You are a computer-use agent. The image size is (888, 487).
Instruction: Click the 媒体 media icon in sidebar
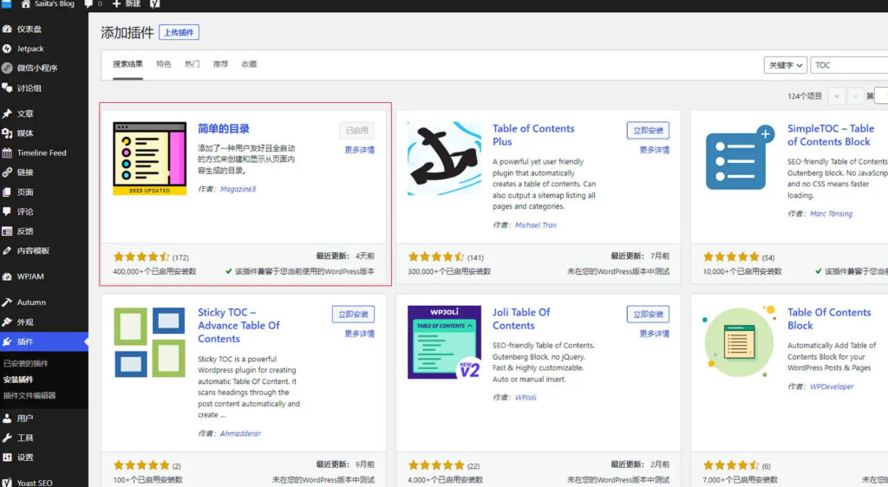point(8,133)
